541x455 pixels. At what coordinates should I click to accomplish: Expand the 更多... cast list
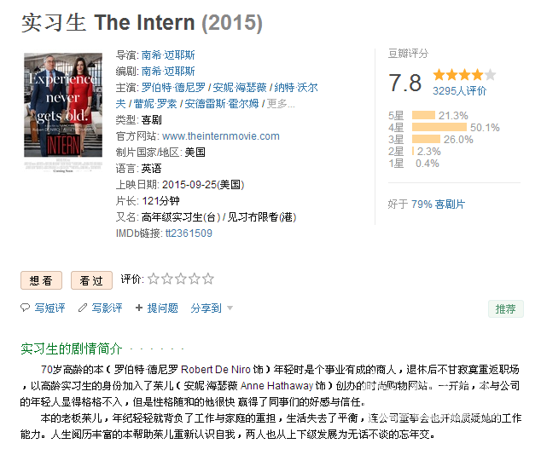(281, 104)
